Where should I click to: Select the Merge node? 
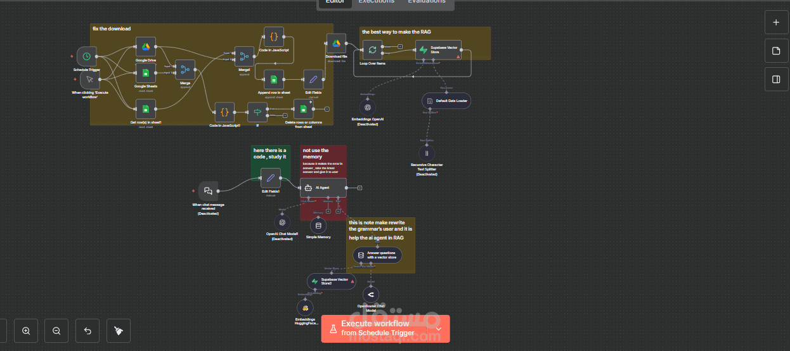tap(185, 70)
